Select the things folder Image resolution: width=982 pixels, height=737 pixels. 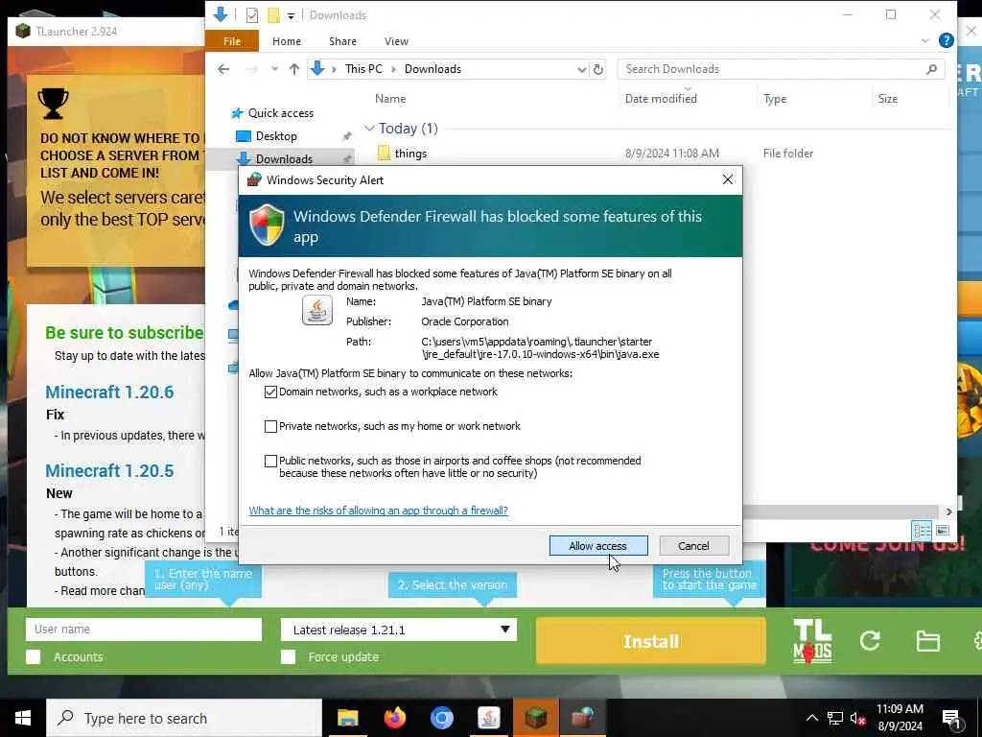click(x=410, y=154)
